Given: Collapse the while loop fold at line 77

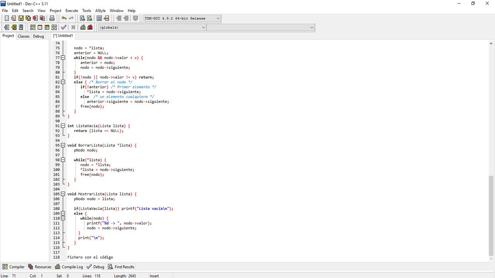Looking at the screenshot, I should [63, 58].
